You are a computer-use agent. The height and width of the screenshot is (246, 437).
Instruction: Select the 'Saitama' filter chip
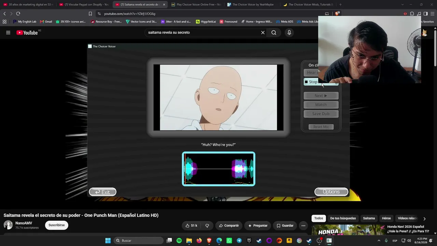pos(369,218)
